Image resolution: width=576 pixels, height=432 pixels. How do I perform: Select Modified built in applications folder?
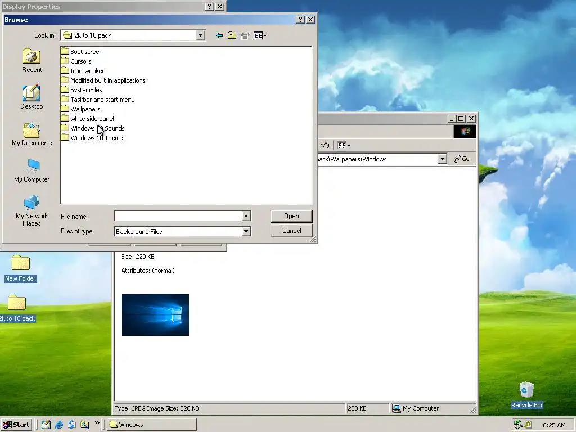[x=103, y=80]
